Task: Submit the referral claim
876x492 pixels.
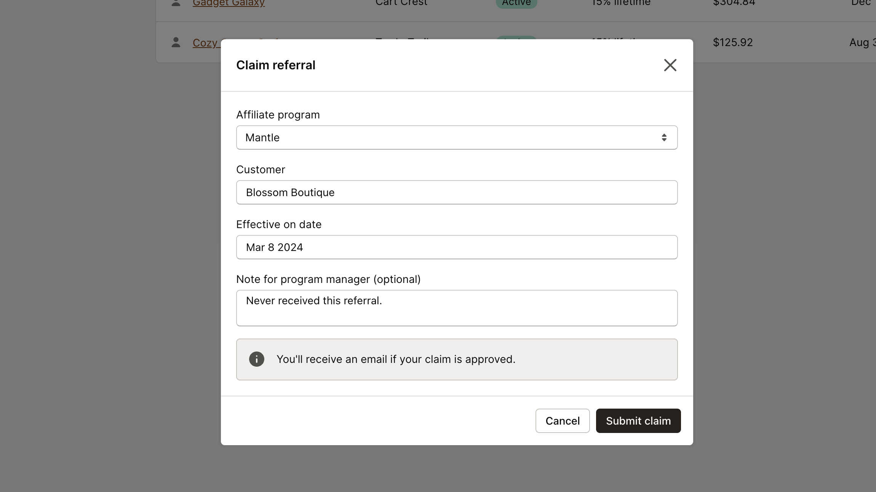Action: click(x=638, y=421)
